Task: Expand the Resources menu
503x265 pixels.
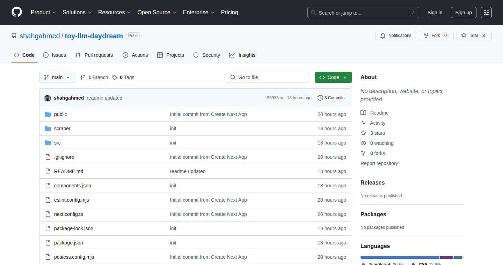Action: click(x=115, y=13)
